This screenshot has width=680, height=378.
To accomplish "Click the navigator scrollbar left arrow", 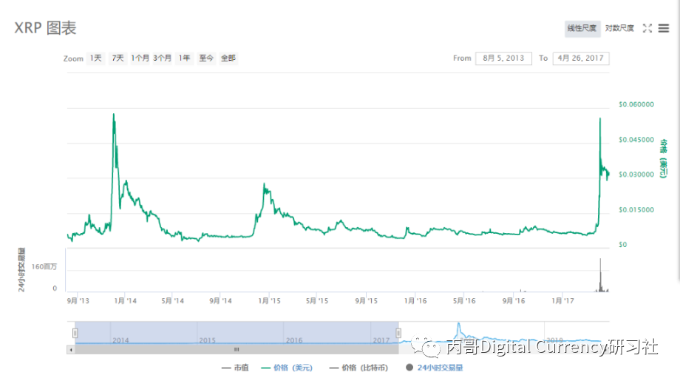I will (x=71, y=349).
